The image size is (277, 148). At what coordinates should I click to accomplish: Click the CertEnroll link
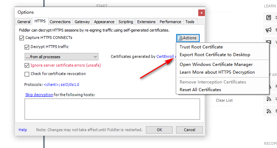pos(165,56)
